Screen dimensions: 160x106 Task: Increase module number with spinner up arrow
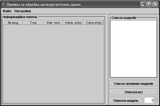point(156,99)
